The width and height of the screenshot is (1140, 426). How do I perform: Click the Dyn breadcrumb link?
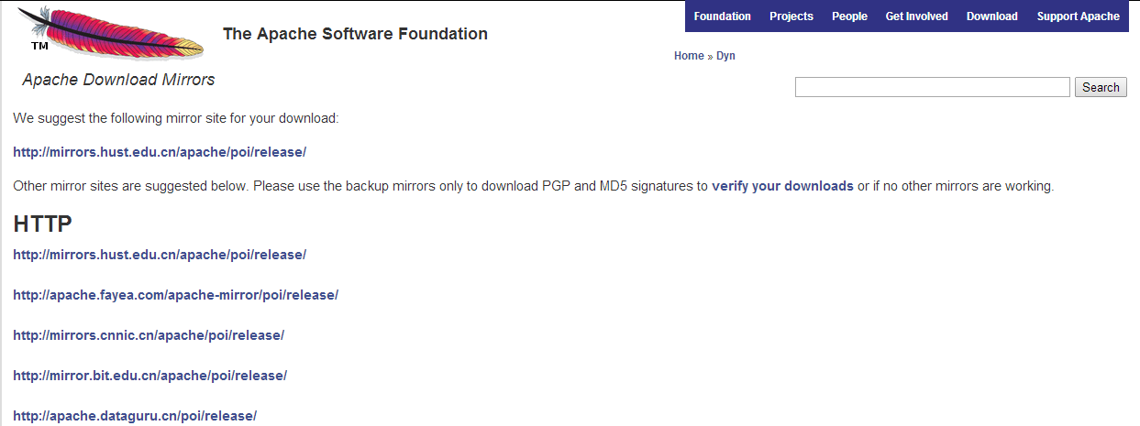coord(725,56)
